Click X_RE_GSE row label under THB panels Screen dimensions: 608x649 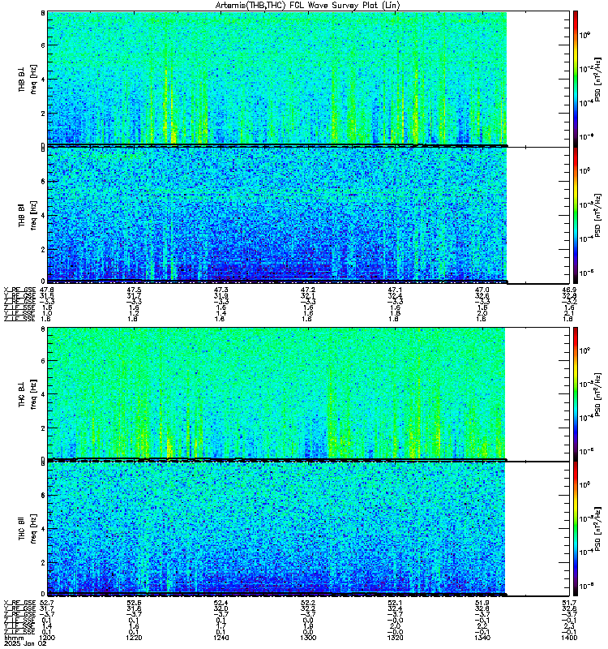tap(19, 290)
